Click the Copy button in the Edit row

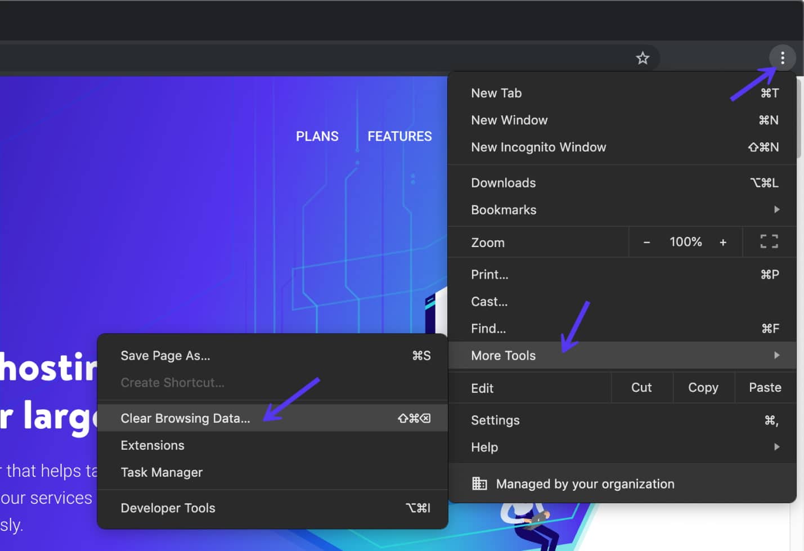tap(703, 387)
